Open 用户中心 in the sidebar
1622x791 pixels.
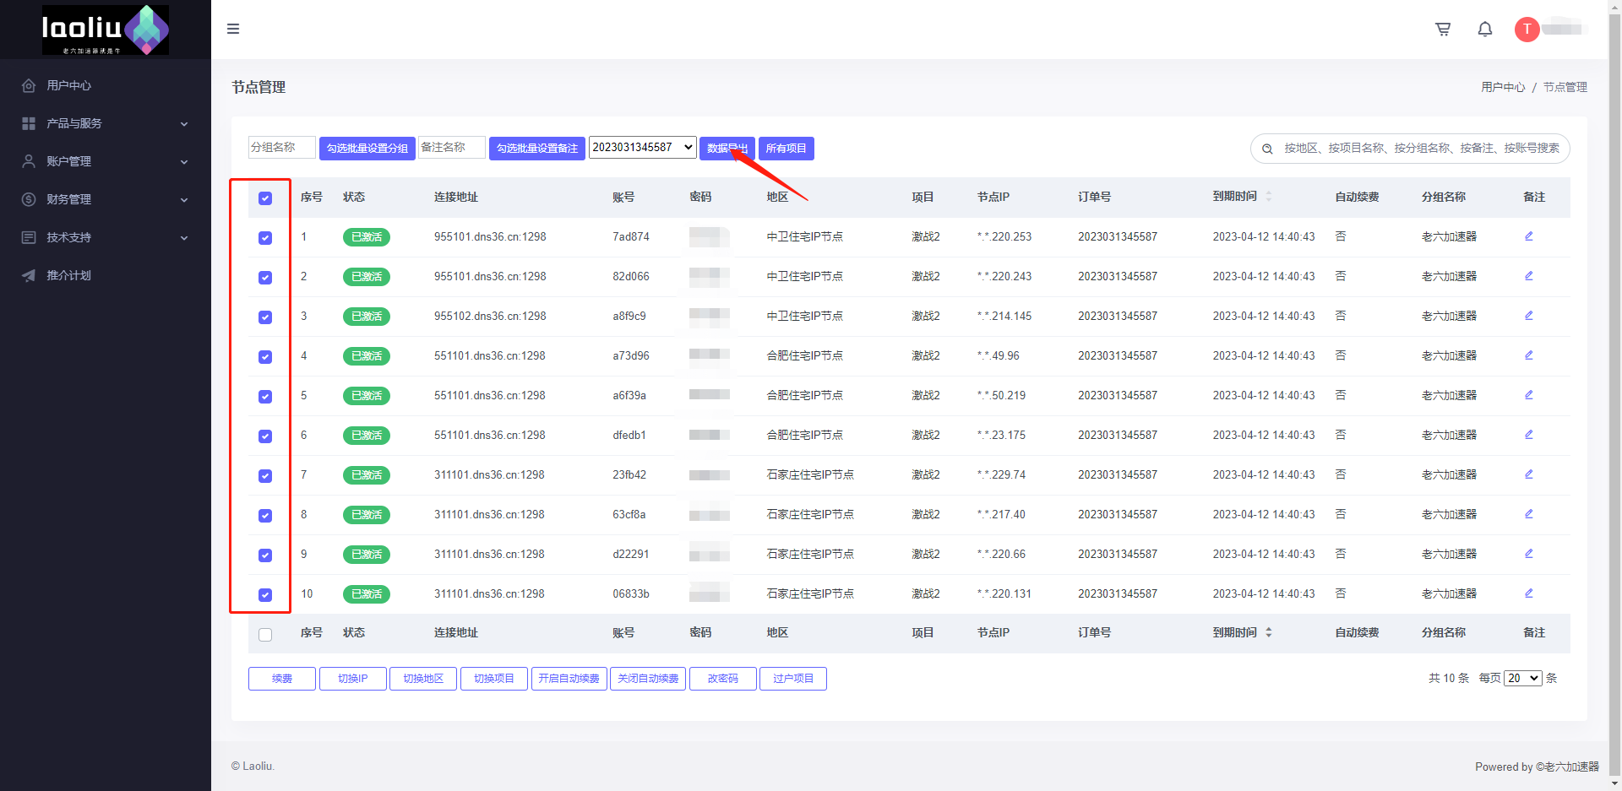click(69, 85)
